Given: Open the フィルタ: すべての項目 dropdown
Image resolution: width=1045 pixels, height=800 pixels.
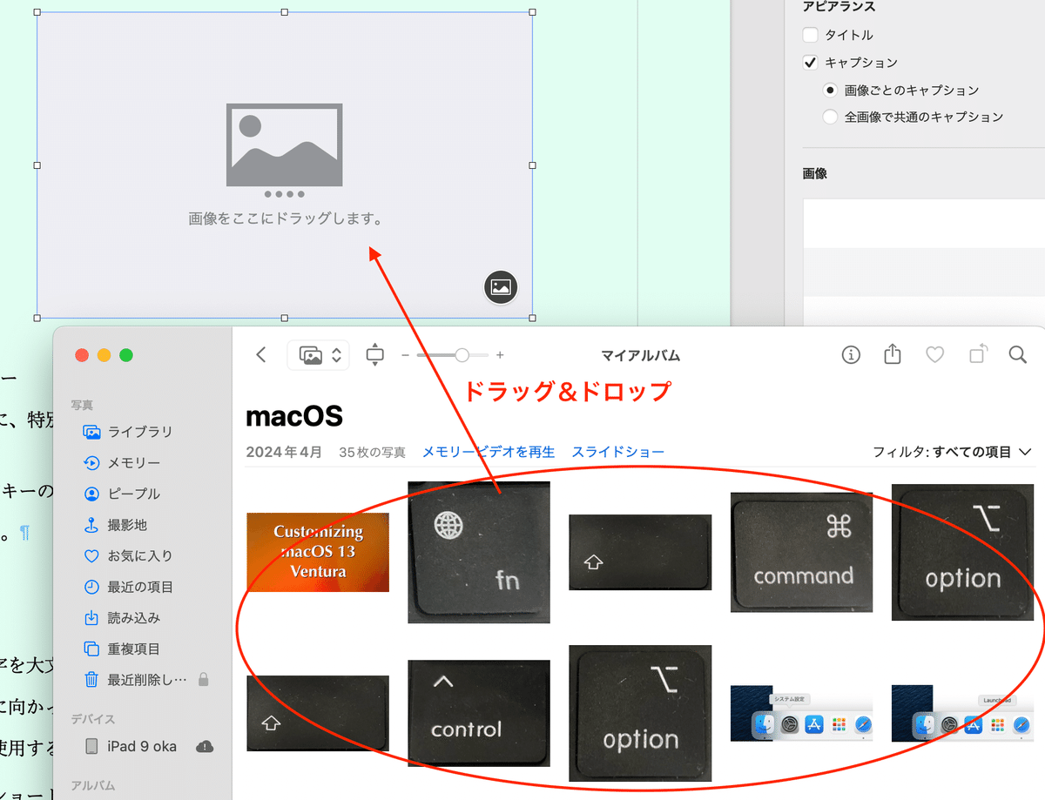Looking at the screenshot, I should tap(953, 452).
